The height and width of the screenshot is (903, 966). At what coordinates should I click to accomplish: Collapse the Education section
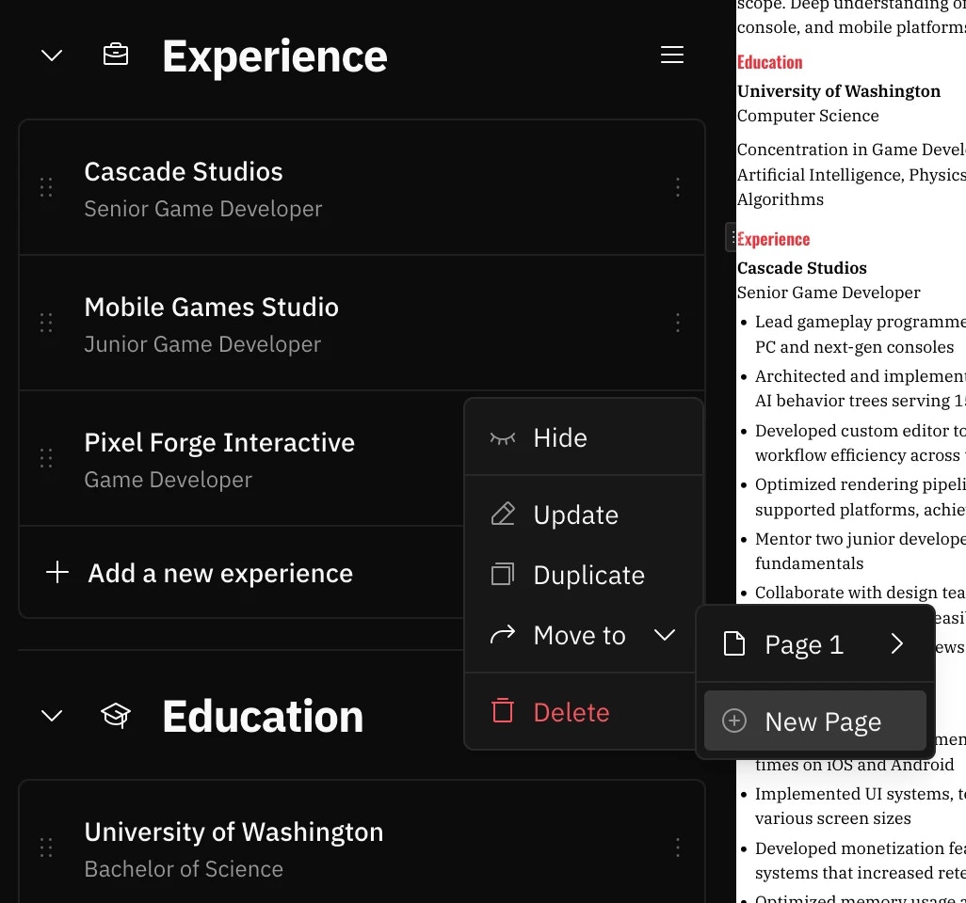(x=51, y=716)
